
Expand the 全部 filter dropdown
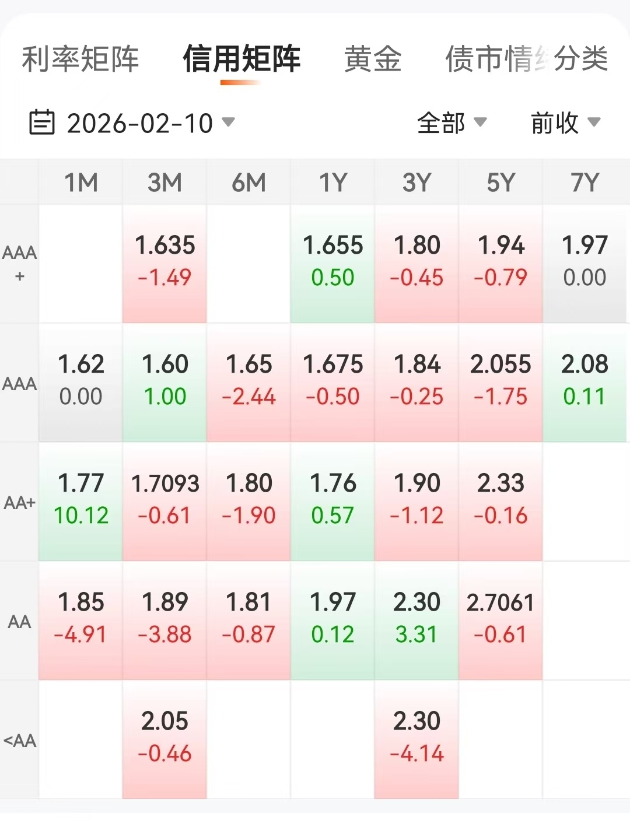point(452,122)
